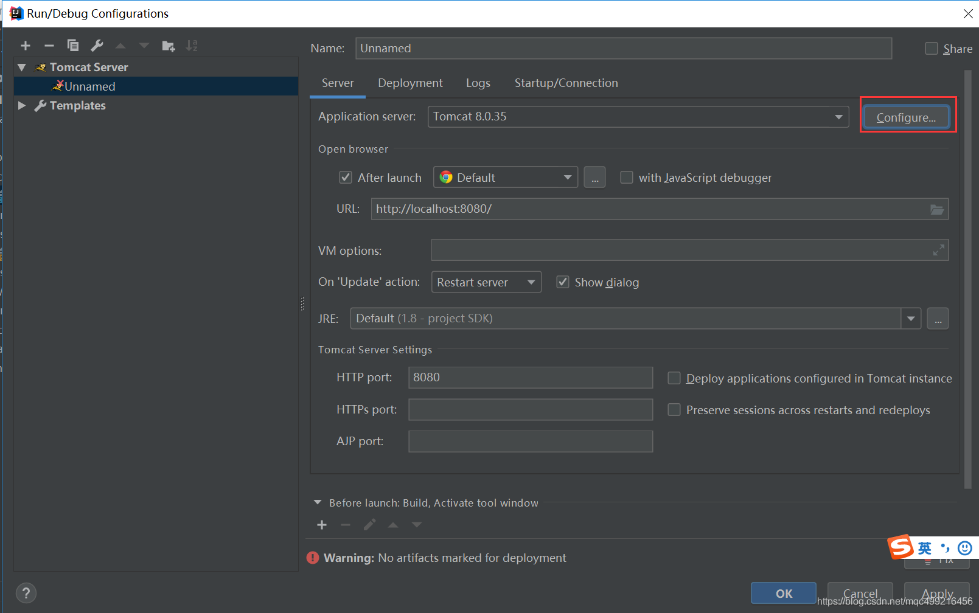Viewport: 979px width, 613px height.
Task: Click Configure... button
Action: point(906,117)
